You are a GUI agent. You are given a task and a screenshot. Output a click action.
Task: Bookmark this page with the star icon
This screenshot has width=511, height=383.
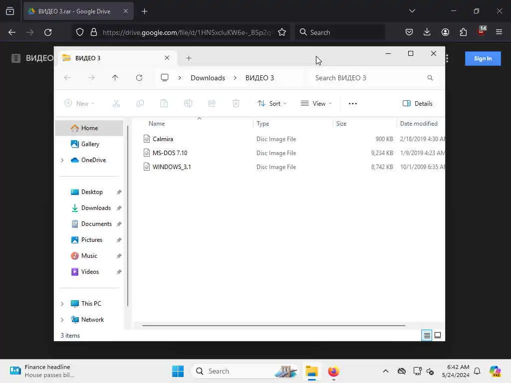[x=282, y=32]
